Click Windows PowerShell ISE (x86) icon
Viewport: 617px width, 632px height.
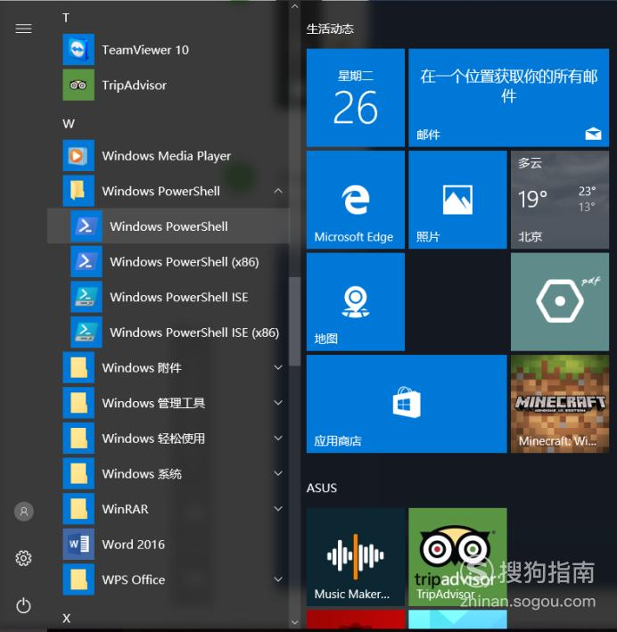(x=86, y=332)
